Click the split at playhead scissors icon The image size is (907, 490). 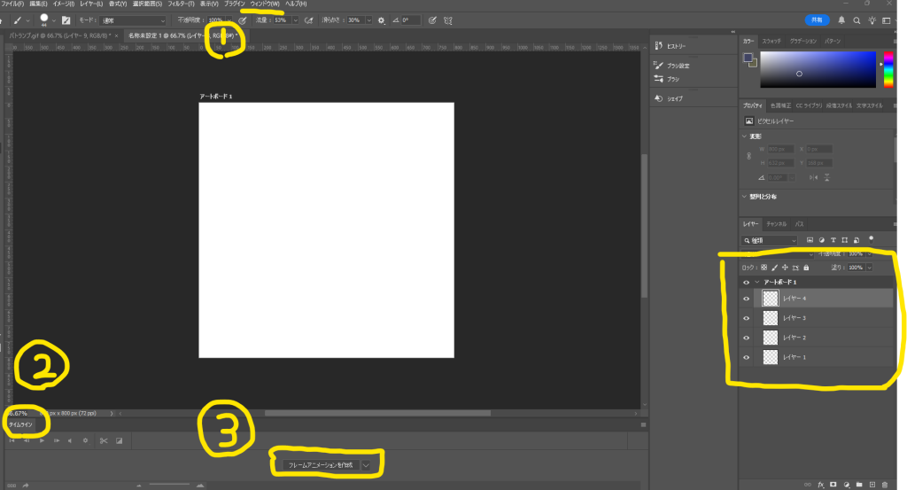(104, 441)
